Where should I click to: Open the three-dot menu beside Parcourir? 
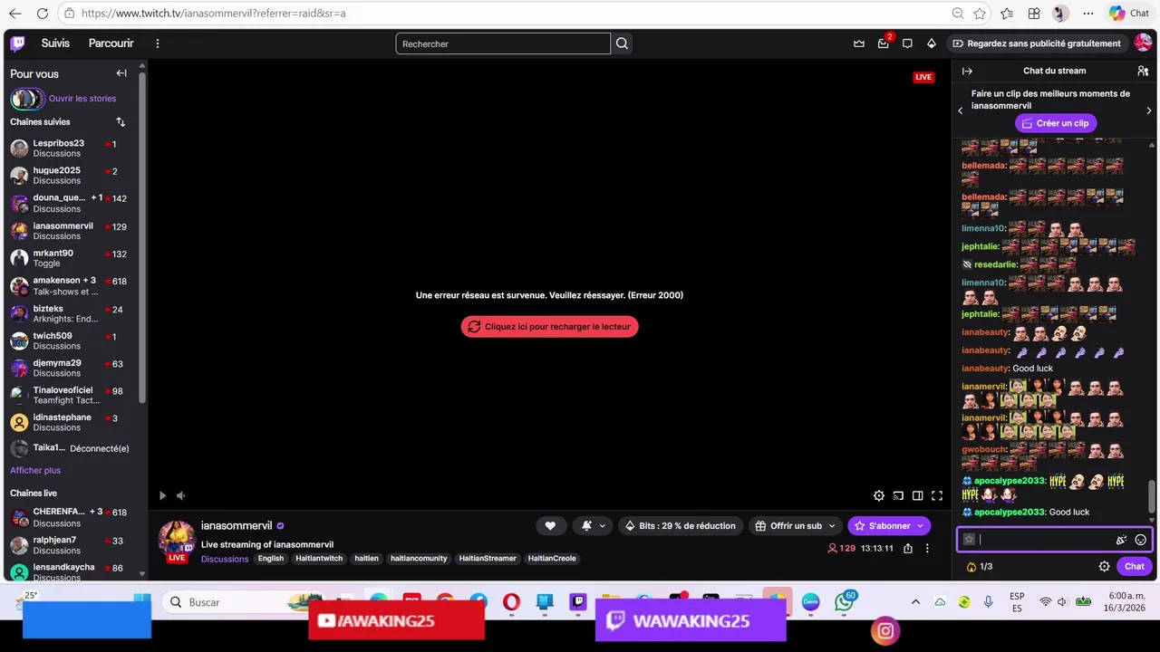[158, 43]
